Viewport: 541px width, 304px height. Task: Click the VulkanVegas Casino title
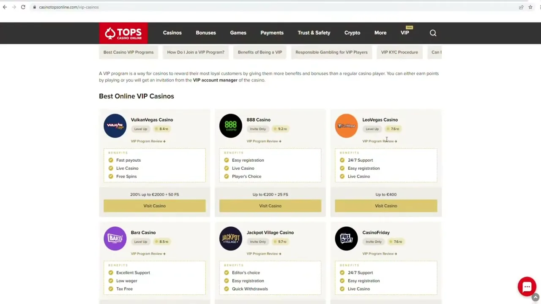click(x=152, y=120)
